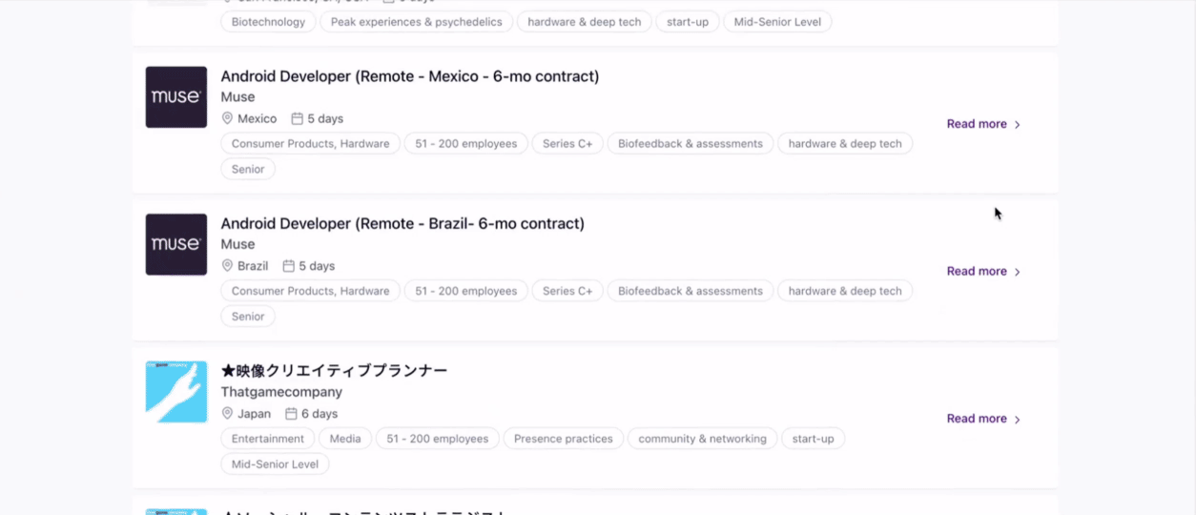Expand chevron arrow next to Mexico Read more
Viewport: 1196px width, 515px height.
point(1018,125)
